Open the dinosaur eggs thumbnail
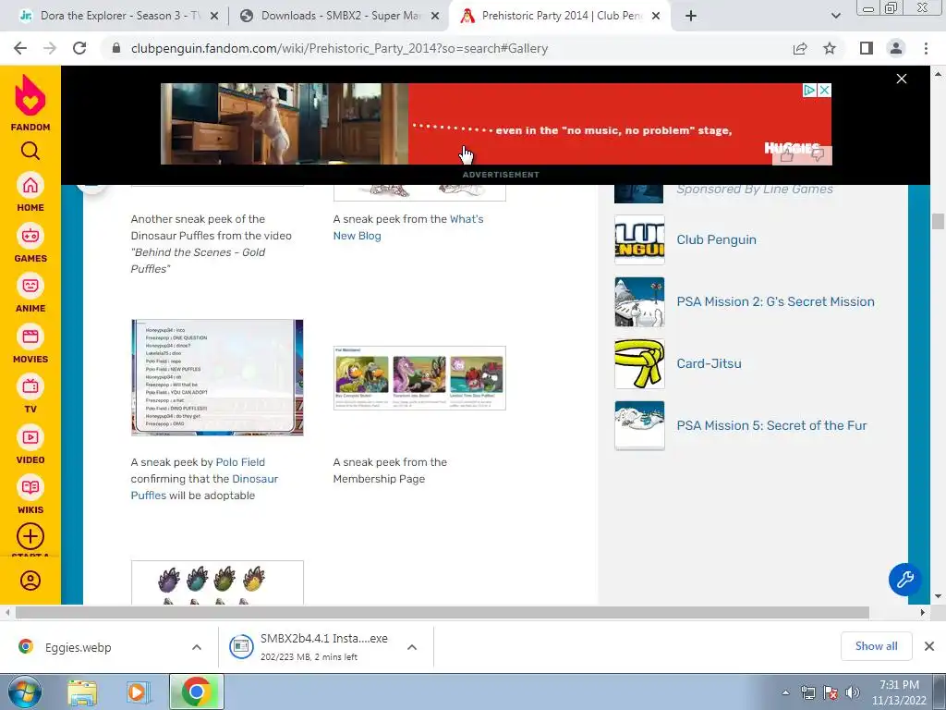 coord(217,582)
